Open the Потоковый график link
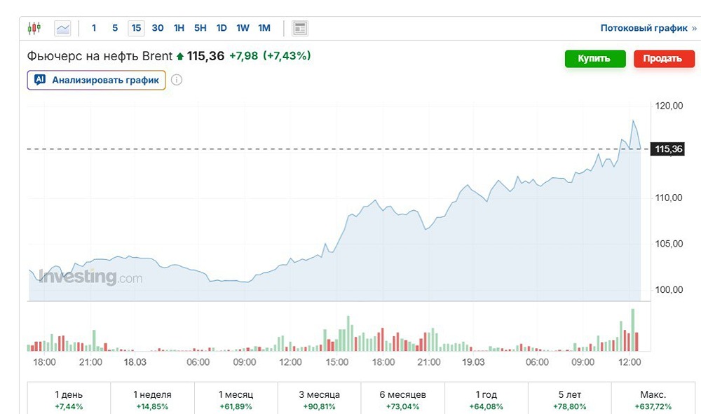 (x=644, y=28)
